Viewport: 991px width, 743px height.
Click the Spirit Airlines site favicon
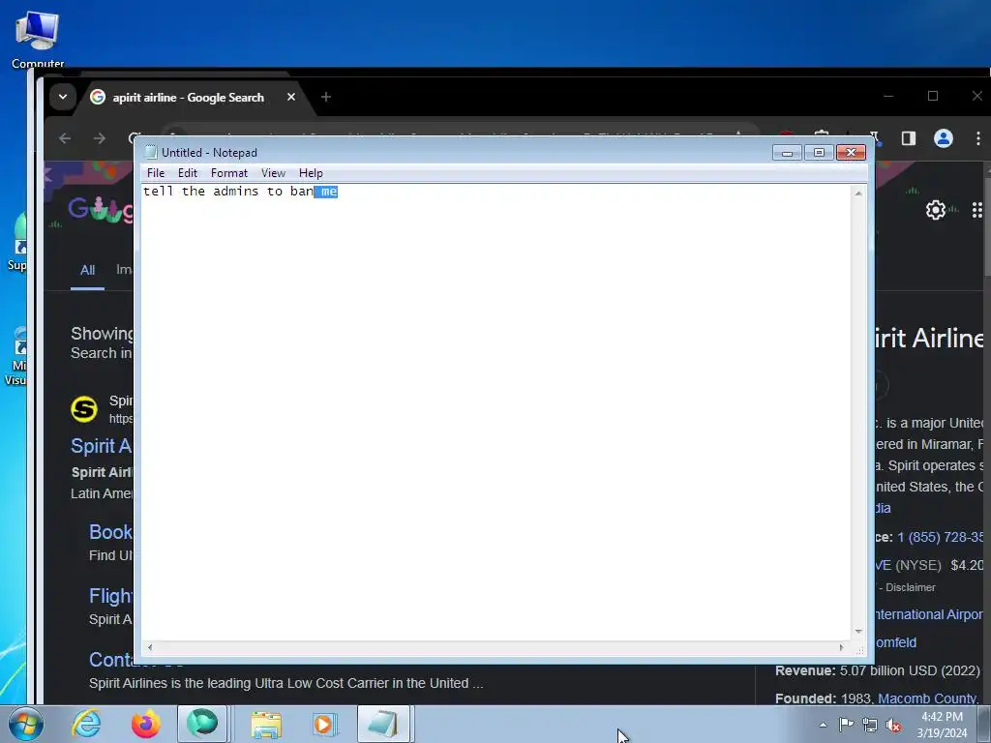pos(84,409)
